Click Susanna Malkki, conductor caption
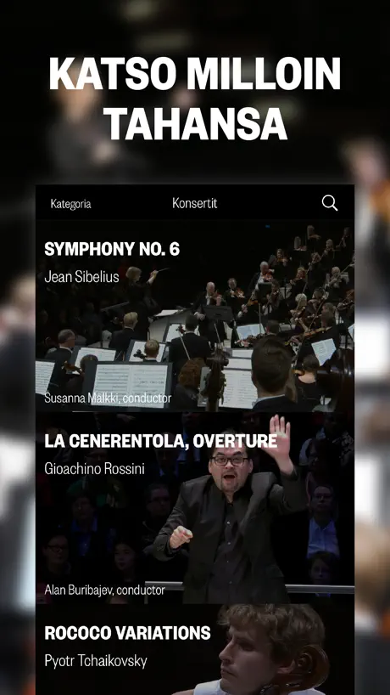390x695 pixels. coord(108,398)
